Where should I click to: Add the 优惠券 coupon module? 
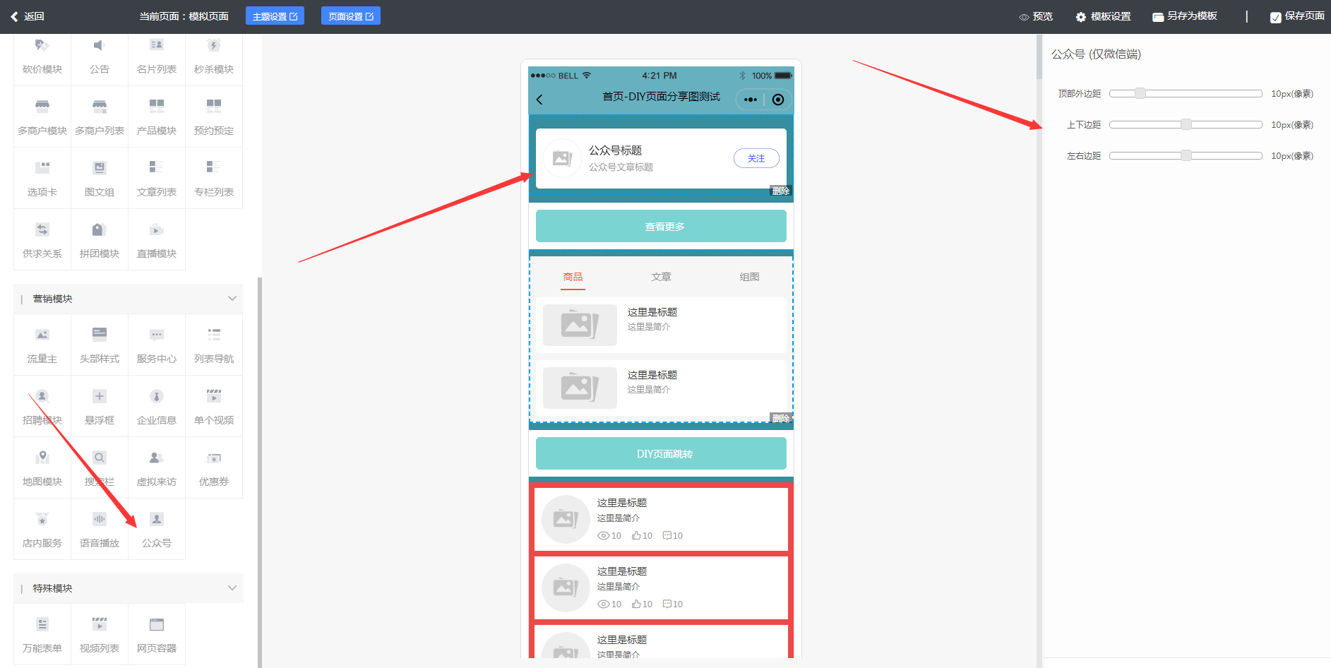(214, 468)
